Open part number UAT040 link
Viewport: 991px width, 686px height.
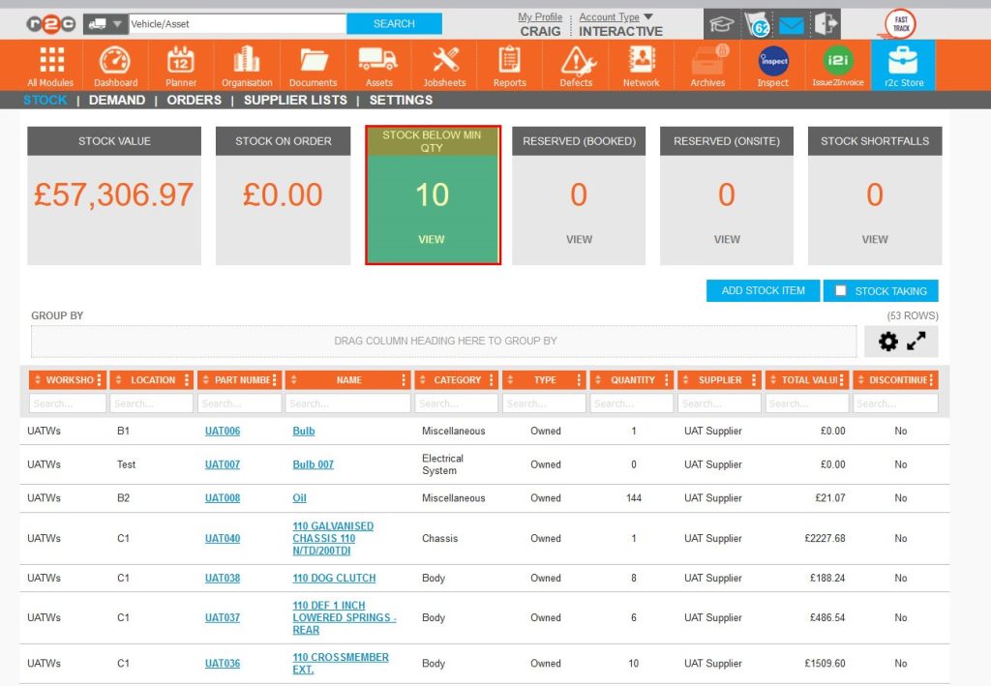(x=223, y=539)
